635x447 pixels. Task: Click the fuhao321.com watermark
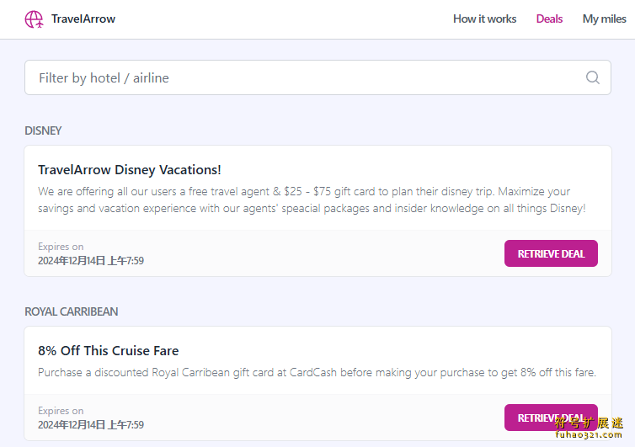pyautogui.click(x=589, y=435)
